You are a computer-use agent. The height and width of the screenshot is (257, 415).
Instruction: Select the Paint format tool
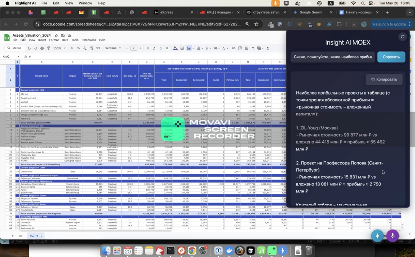click(49, 48)
